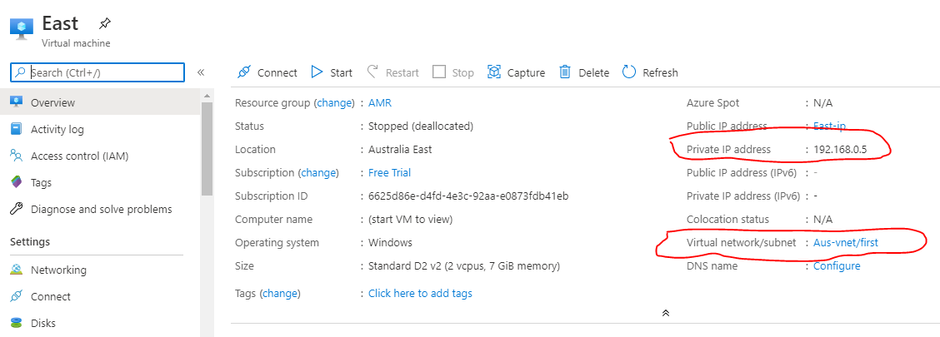Image resolution: width=940 pixels, height=337 pixels.
Task: Refresh the overview with circular arrow icon
Action: pyautogui.click(x=629, y=72)
